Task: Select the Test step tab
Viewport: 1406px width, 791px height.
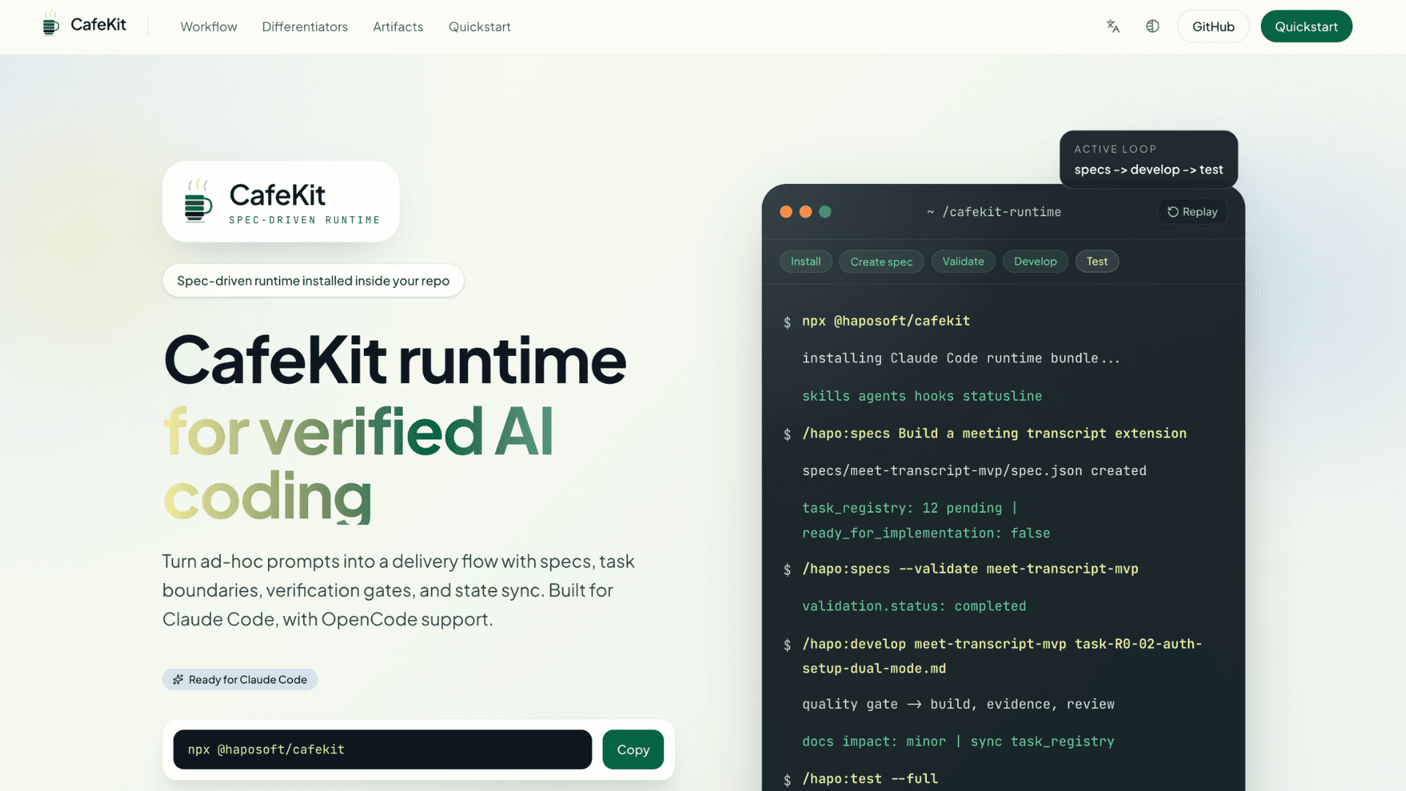Action: click(x=1097, y=261)
